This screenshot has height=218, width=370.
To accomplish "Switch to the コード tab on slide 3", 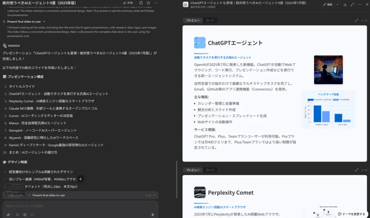I will pos(210,170).
